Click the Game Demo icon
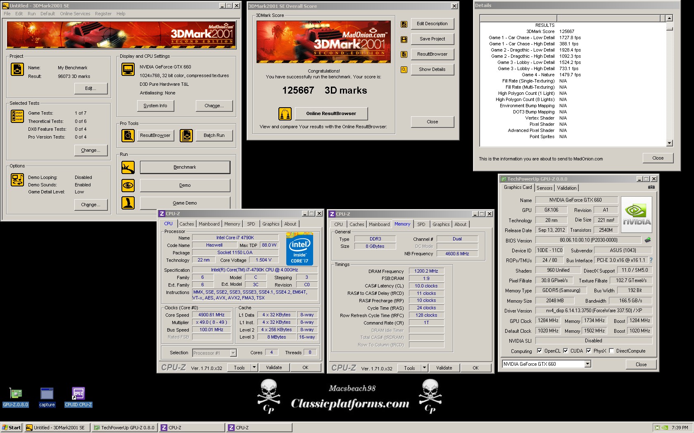The height and width of the screenshot is (433, 694). [128, 203]
